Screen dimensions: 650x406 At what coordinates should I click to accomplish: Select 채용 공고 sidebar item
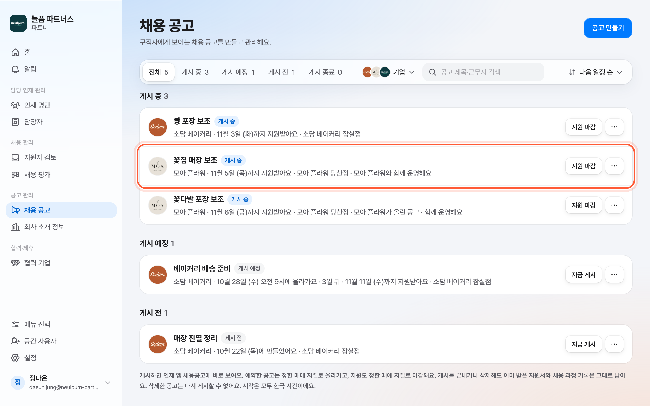pos(61,210)
